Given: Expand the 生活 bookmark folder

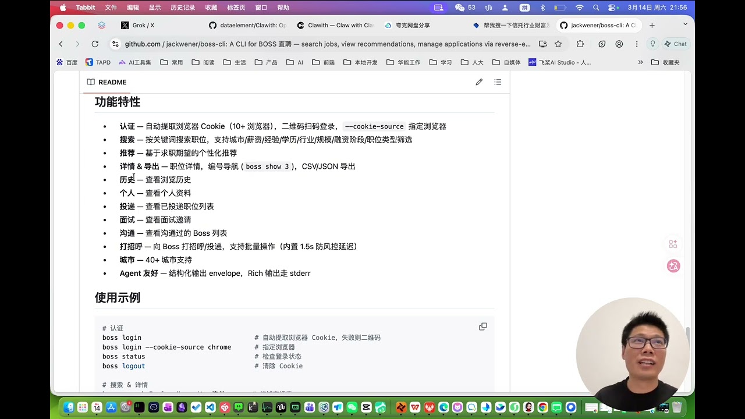Looking at the screenshot, I should point(235,62).
